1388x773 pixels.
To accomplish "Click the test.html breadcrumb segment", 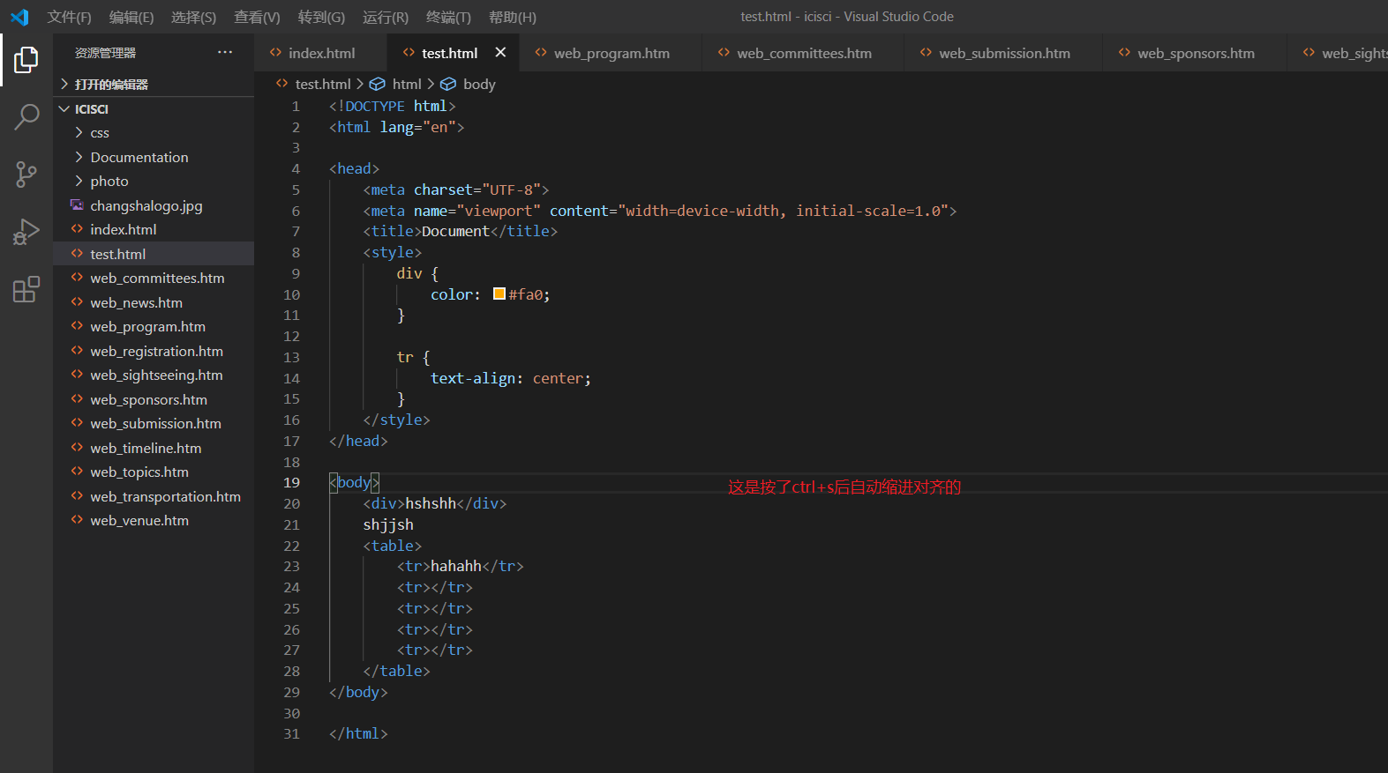I will coord(323,84).
